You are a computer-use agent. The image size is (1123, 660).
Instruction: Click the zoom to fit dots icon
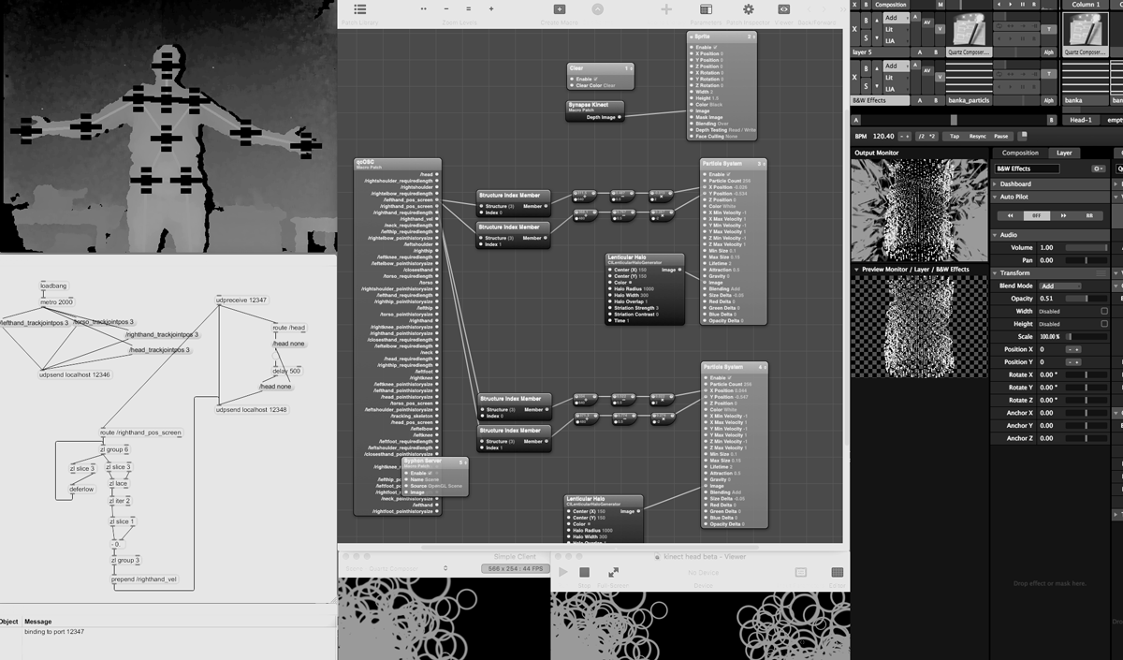[424, 8]
